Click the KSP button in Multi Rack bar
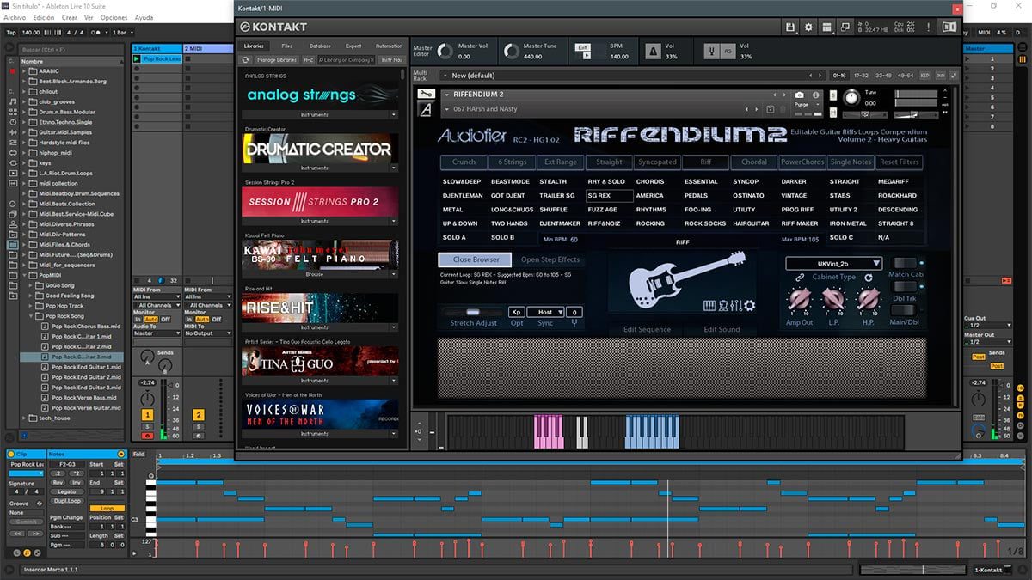1032x580 pixels. pos(925,76)
